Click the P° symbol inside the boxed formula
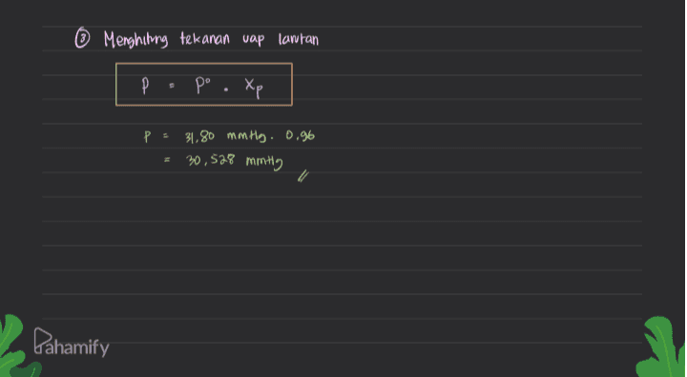This screenshot has height=377, width=687. (204, 87)
